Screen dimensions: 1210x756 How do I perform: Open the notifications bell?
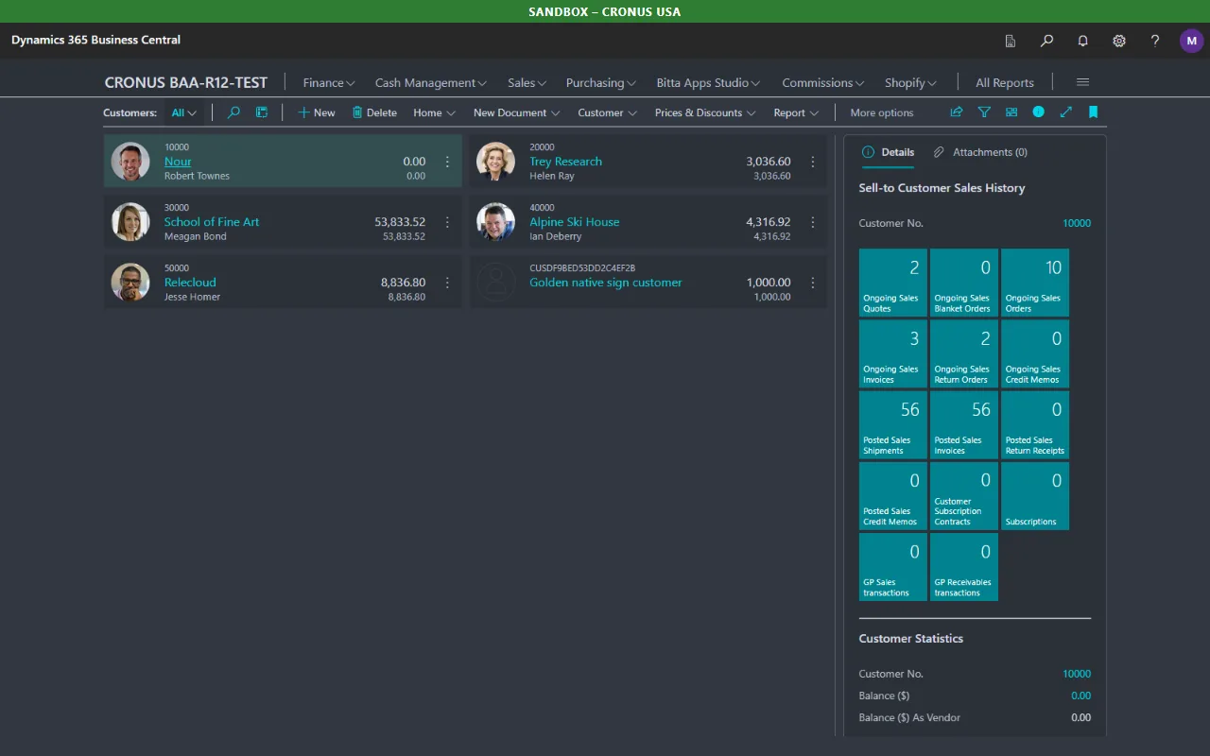tap(1083, 41)
